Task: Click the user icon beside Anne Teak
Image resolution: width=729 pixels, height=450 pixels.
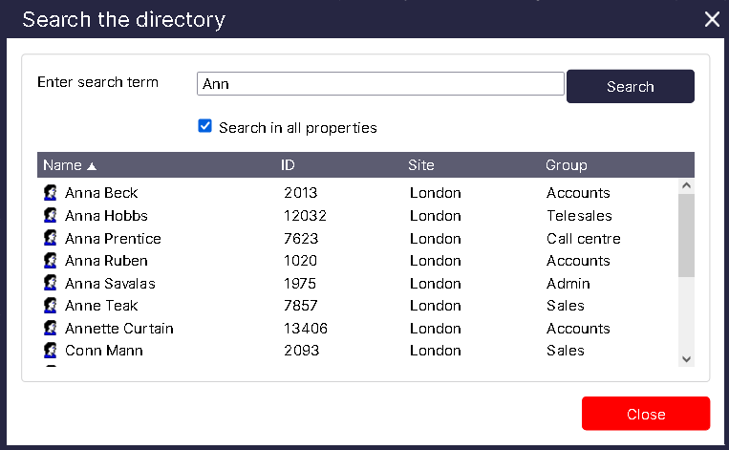Action: pos(51,306)
